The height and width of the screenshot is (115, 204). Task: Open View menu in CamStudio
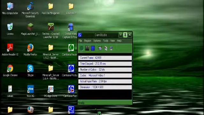(113, 41)
